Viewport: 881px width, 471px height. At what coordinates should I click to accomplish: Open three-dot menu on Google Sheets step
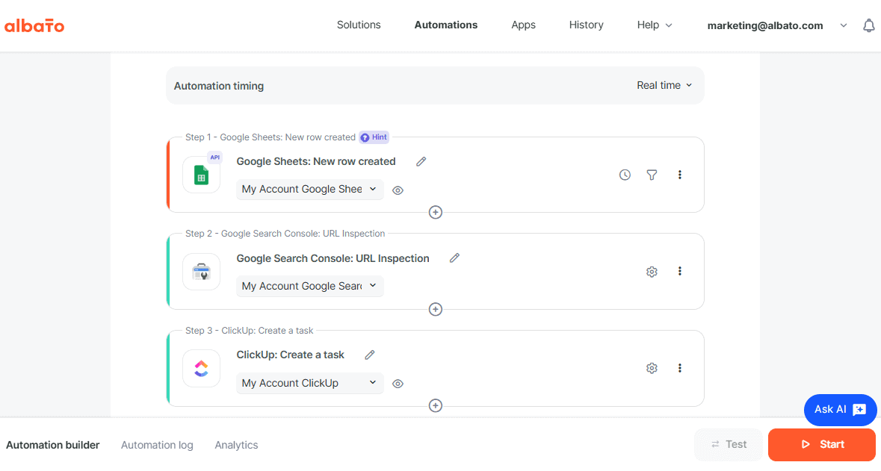(680, 175)
